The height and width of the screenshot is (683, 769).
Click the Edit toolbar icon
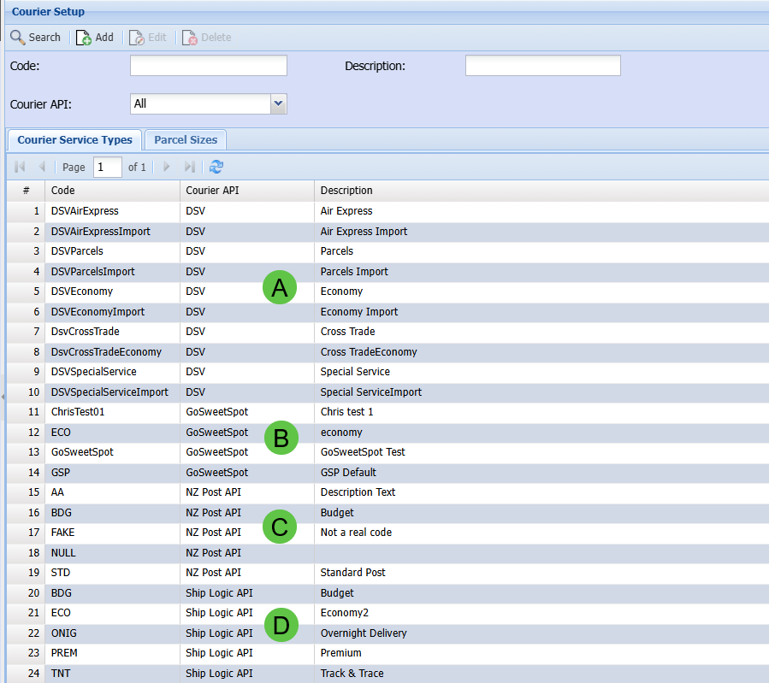pos(137,38)
